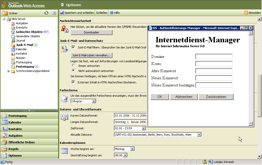
Task: Click Speichern und schließen save icon
Action: click(x=62, y=13)
